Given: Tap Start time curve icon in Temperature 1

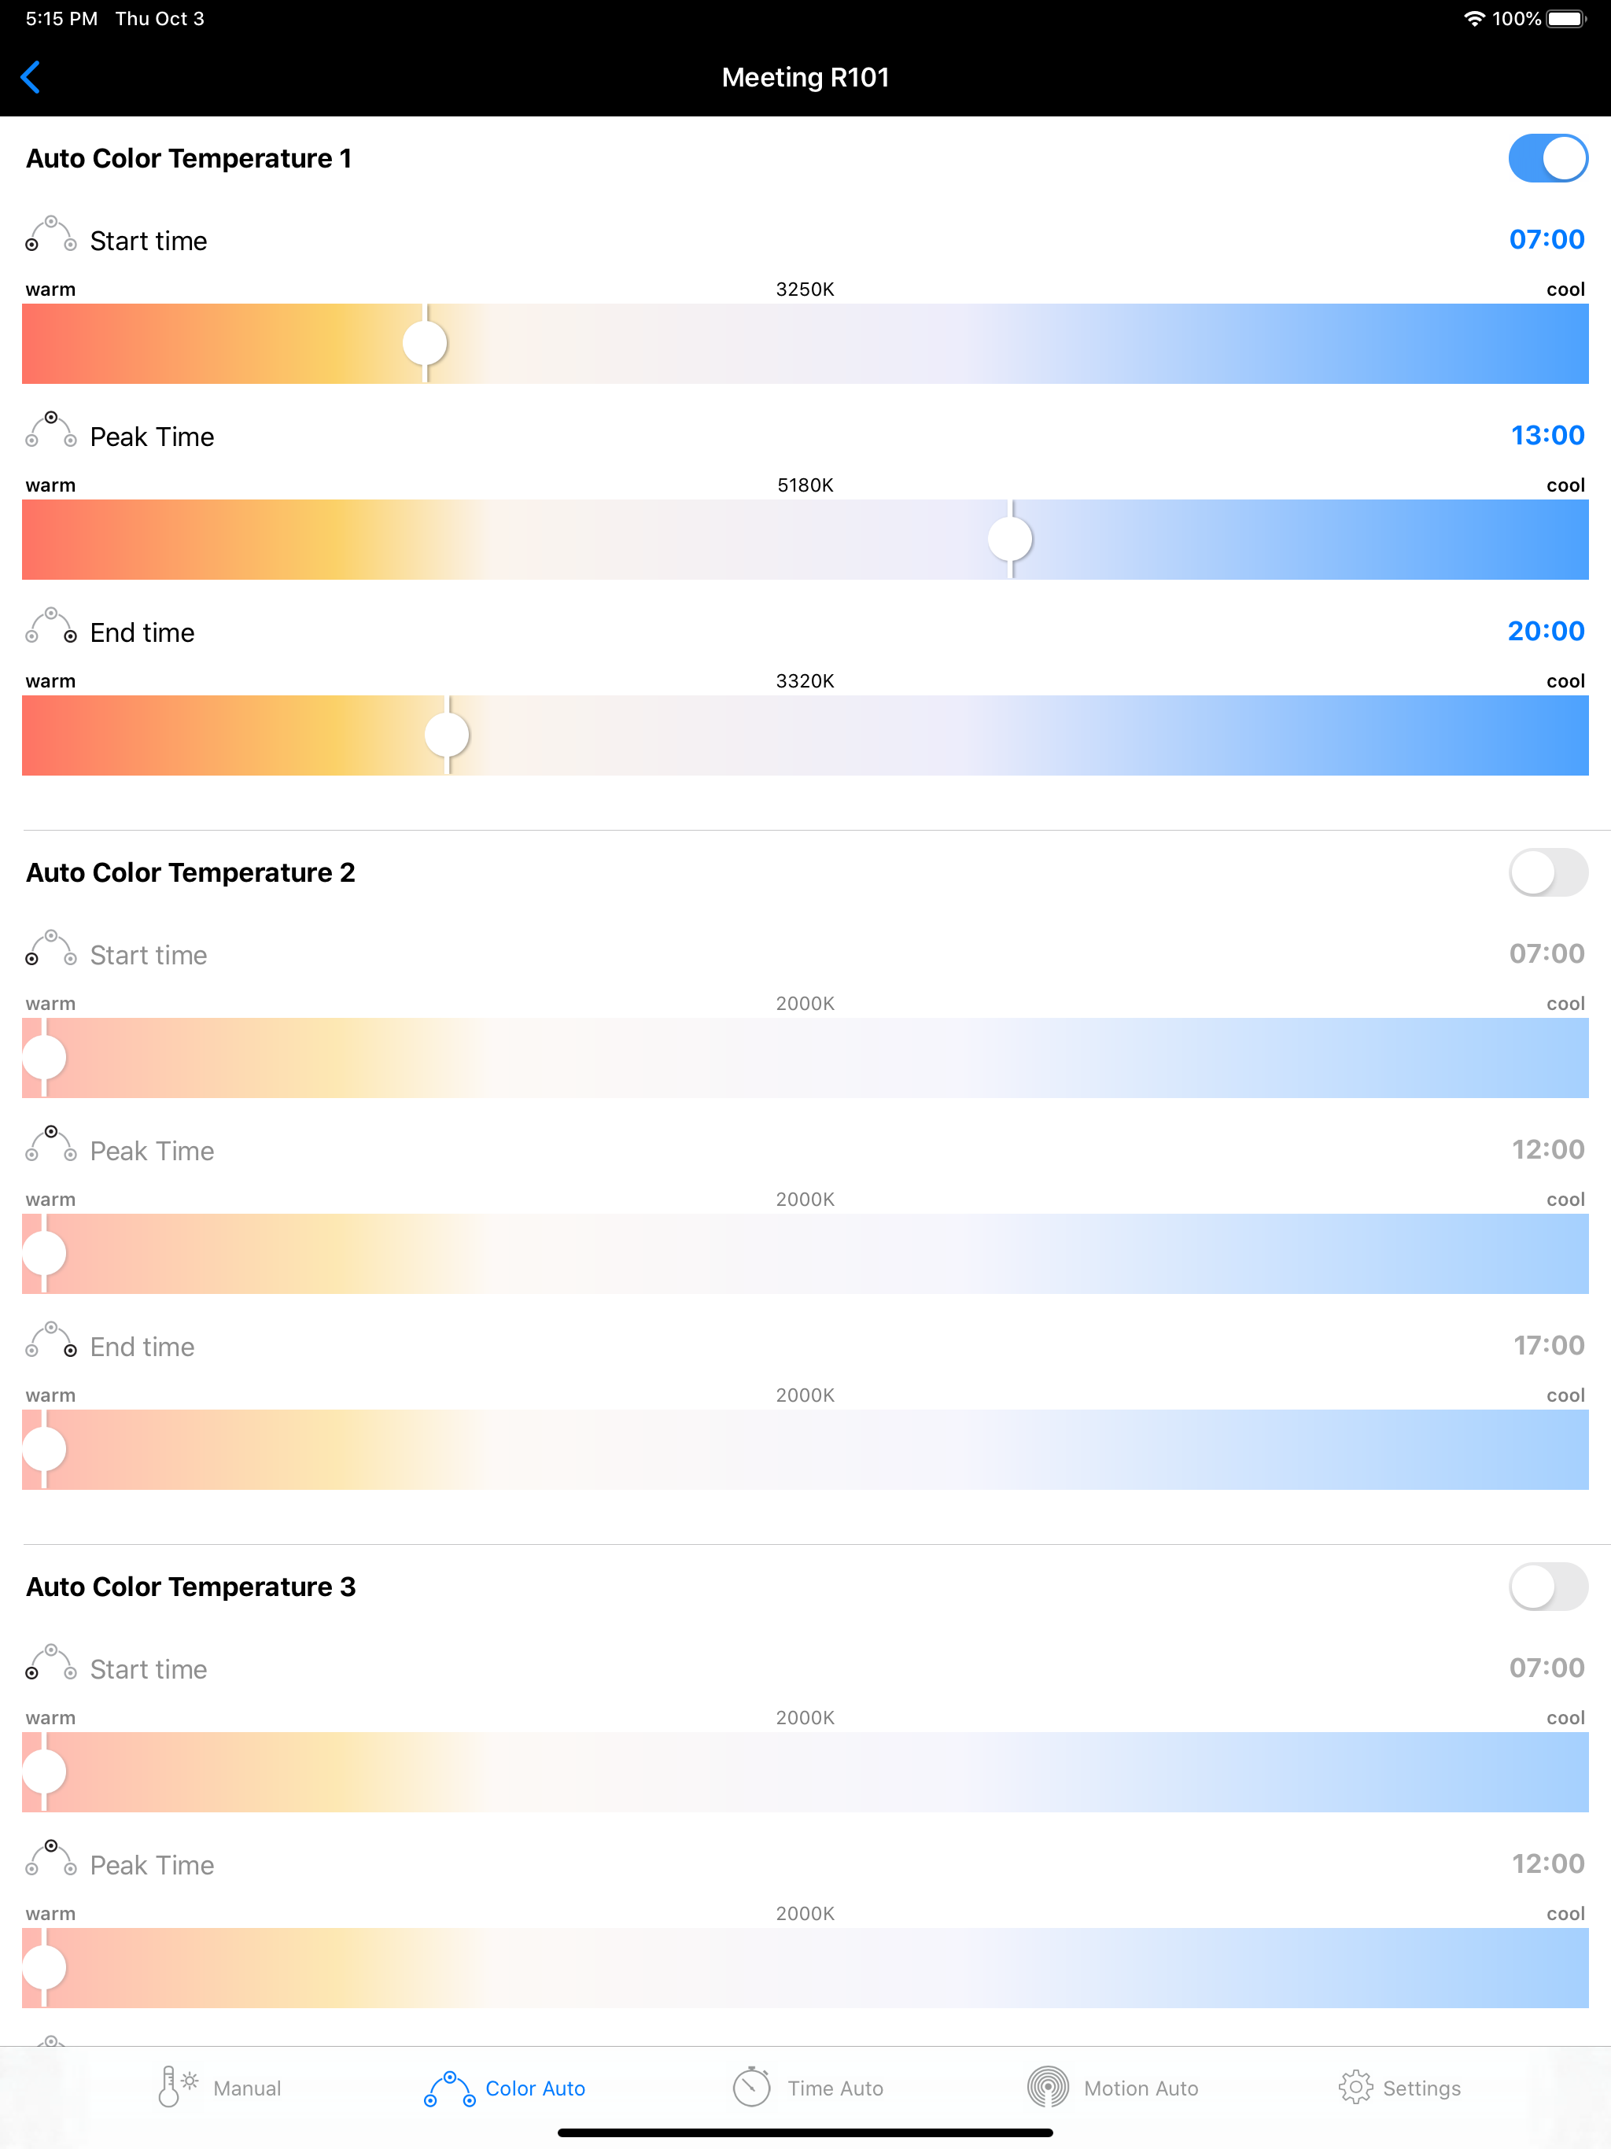Looking at the screenshot, I should 50,234.
